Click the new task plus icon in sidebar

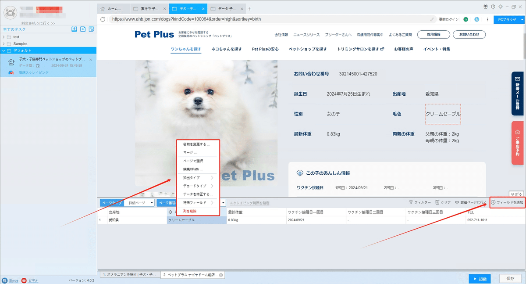pos(82,29)
